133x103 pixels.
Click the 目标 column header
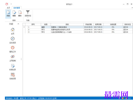[x=67, y=24]
